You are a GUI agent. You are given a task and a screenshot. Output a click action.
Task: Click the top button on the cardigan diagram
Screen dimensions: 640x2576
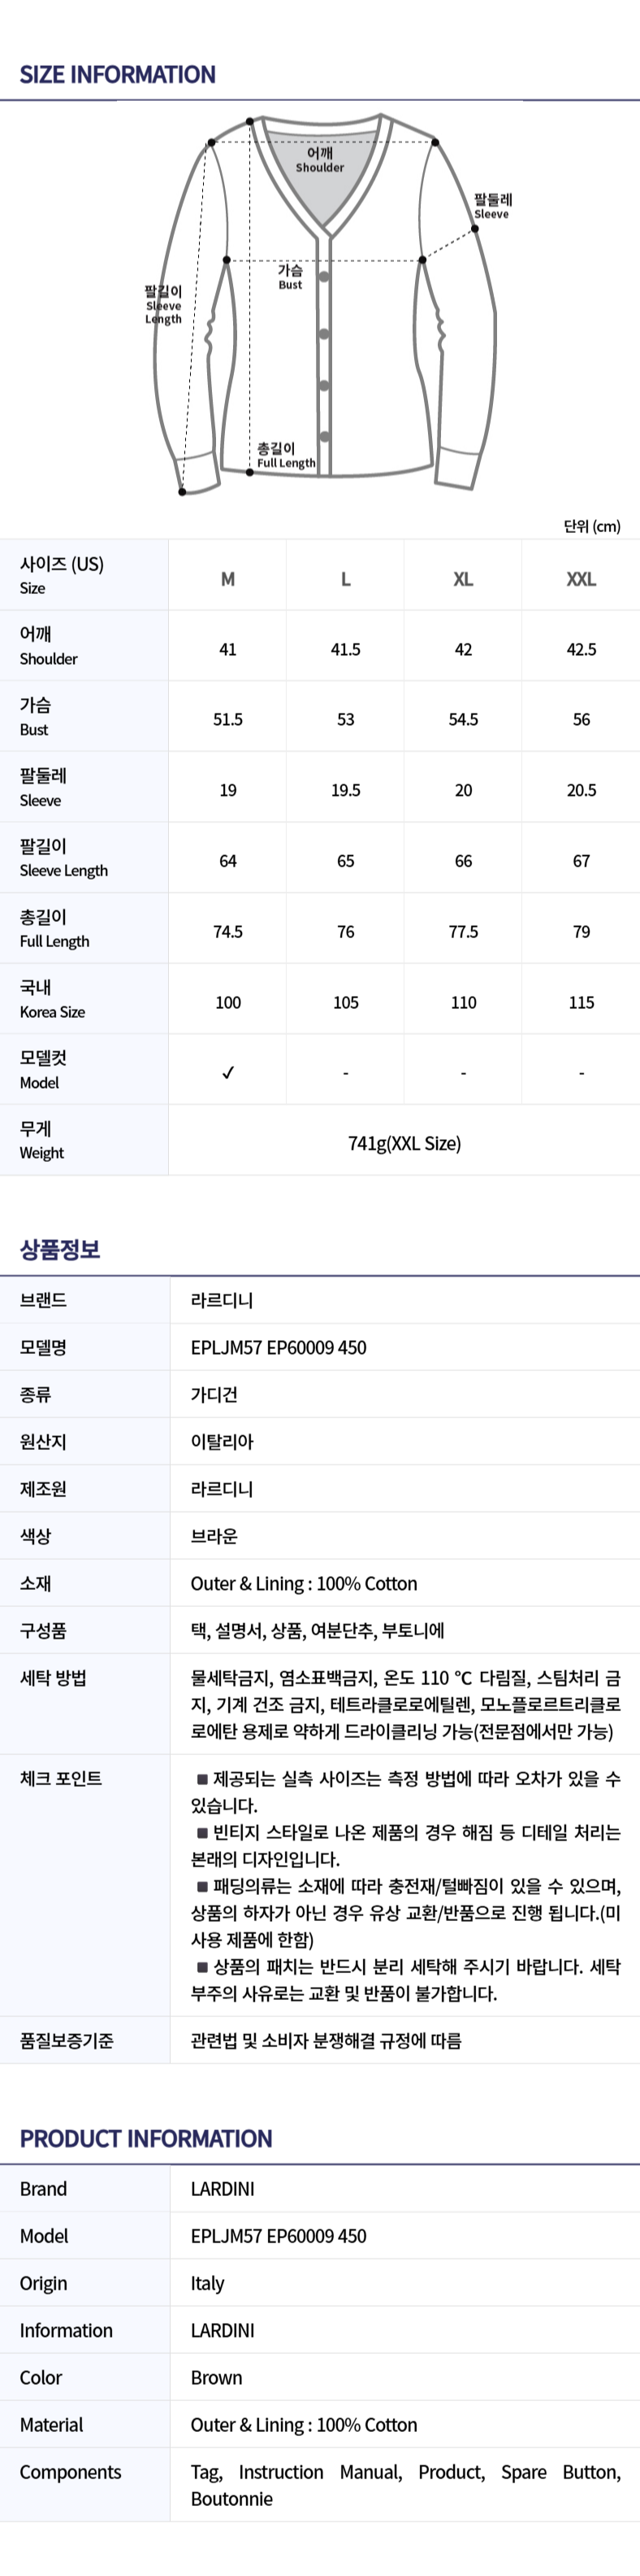click(325, 276)
